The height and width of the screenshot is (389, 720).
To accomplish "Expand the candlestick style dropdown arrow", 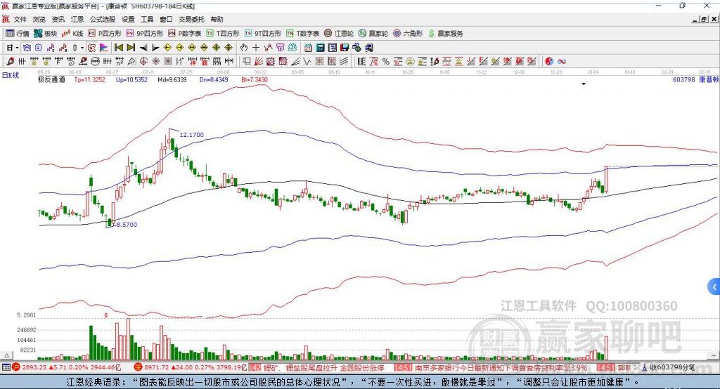I will tap(82, 48).
